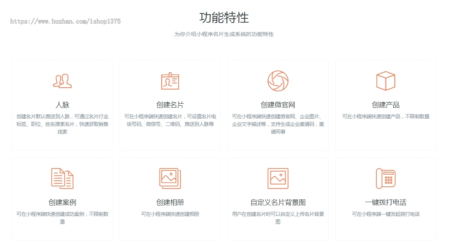Click description 可在小程序端快速创建产品，不限制数量

pos(386,117)
